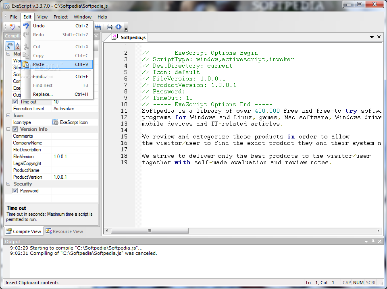Click line number 11 in the editor gutter
This screenshot has height=289, width=387.
[x=124, y=111]
